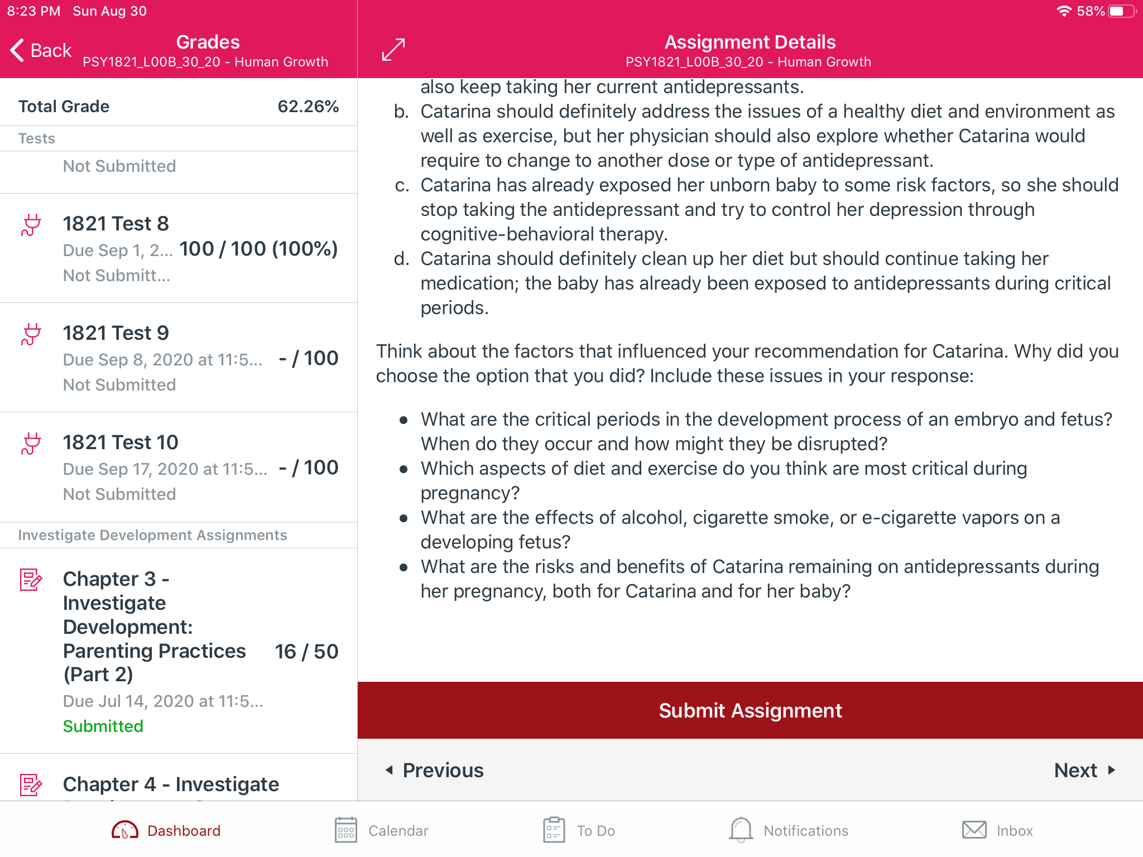The width and height of the screenshot is (1143, 857).
Task: Click the quiz icon beside 1821 Test 8
Action: point(31,225)
